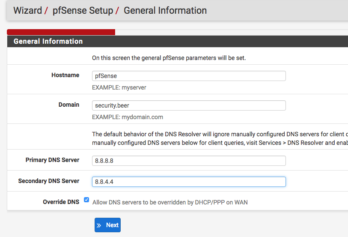Click the Secondary DNS Server label
The height and width of the screenshot is (237, 348).
49,181
